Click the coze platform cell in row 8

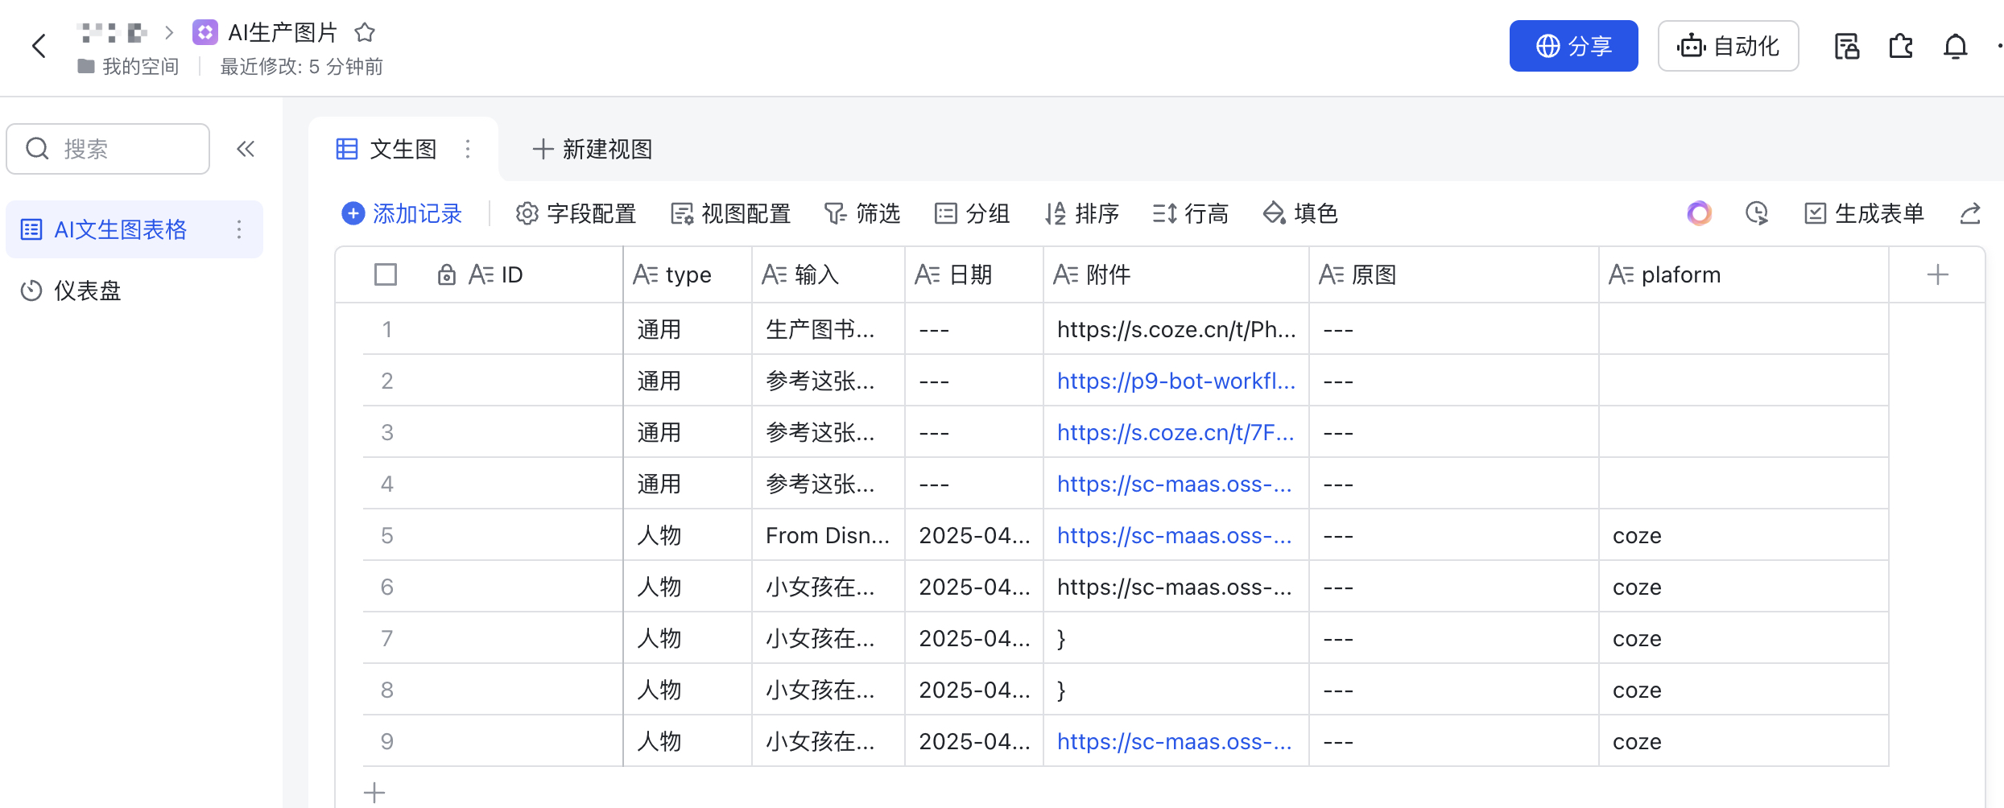point(1744,690)
